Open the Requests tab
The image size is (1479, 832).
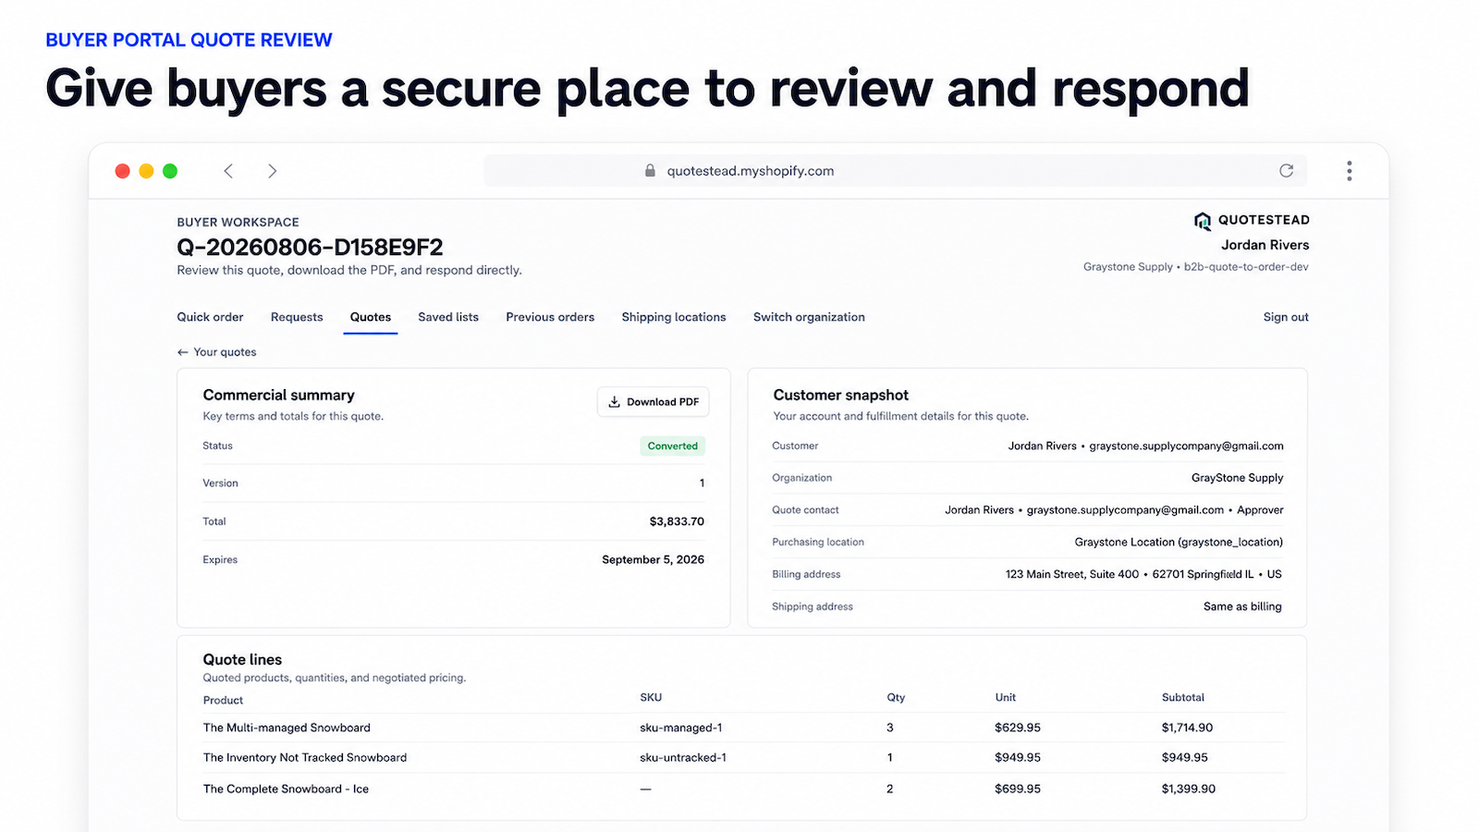click(x=297, y=317)
